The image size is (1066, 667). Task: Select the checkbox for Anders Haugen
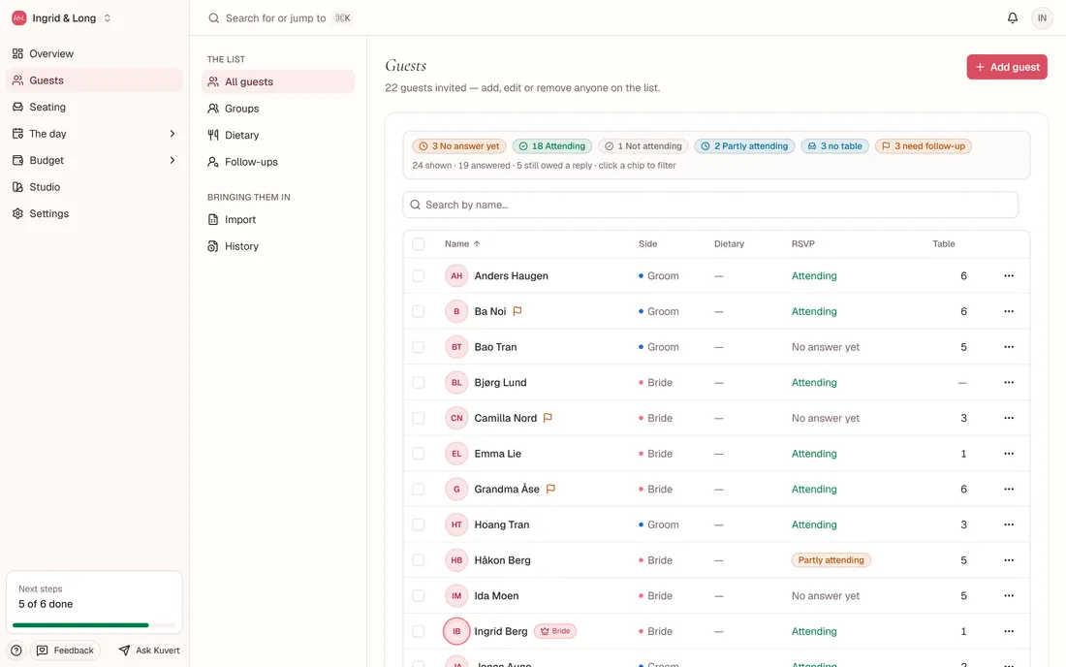pyautogui.click(x=418, y=276)
